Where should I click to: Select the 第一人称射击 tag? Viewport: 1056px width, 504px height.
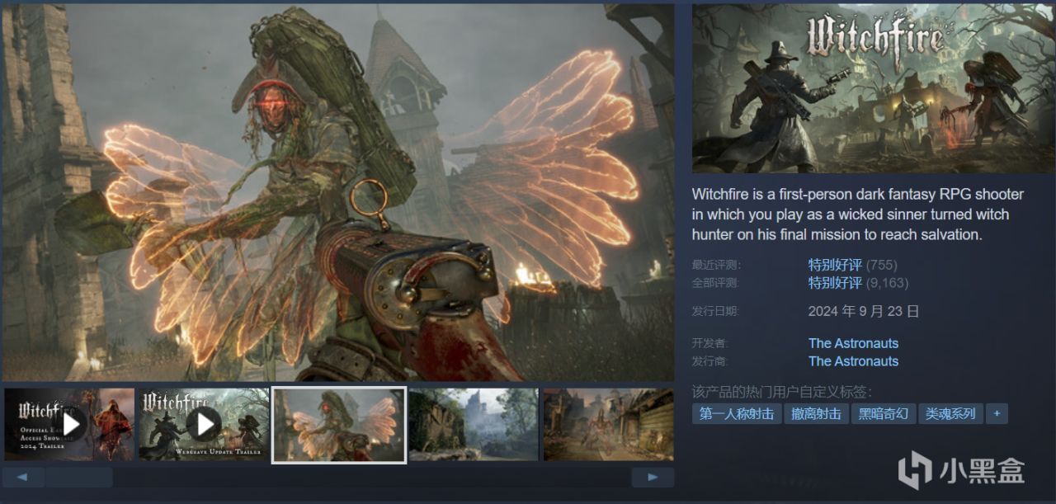pos(737,414)
